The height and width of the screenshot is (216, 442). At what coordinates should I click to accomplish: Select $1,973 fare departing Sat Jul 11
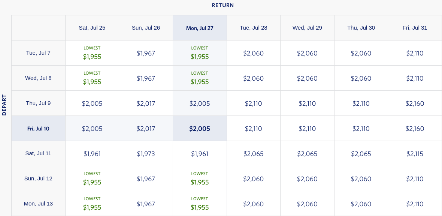pos(146,154)
